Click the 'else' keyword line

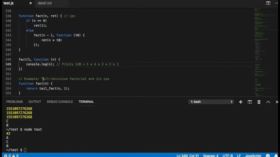click(x=30, y=31)
